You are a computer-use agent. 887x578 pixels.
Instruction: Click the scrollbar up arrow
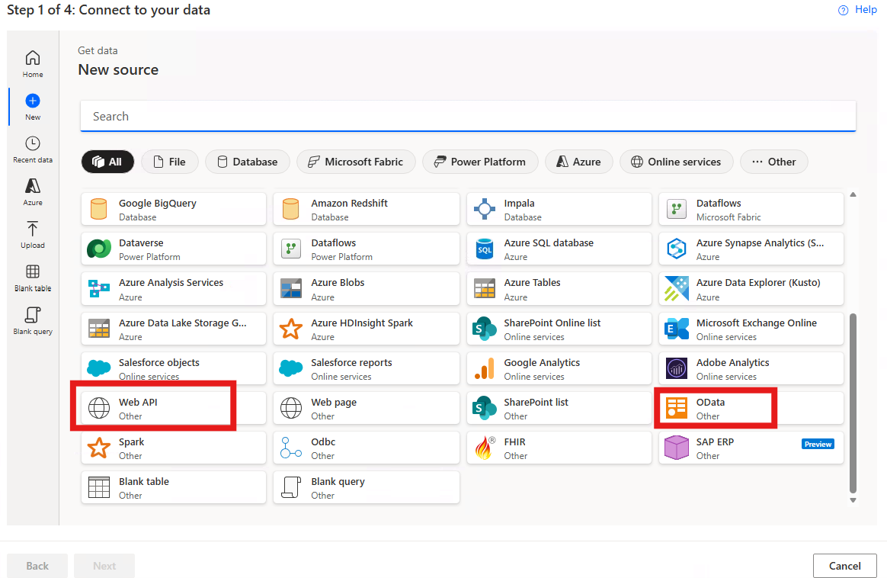853,194
